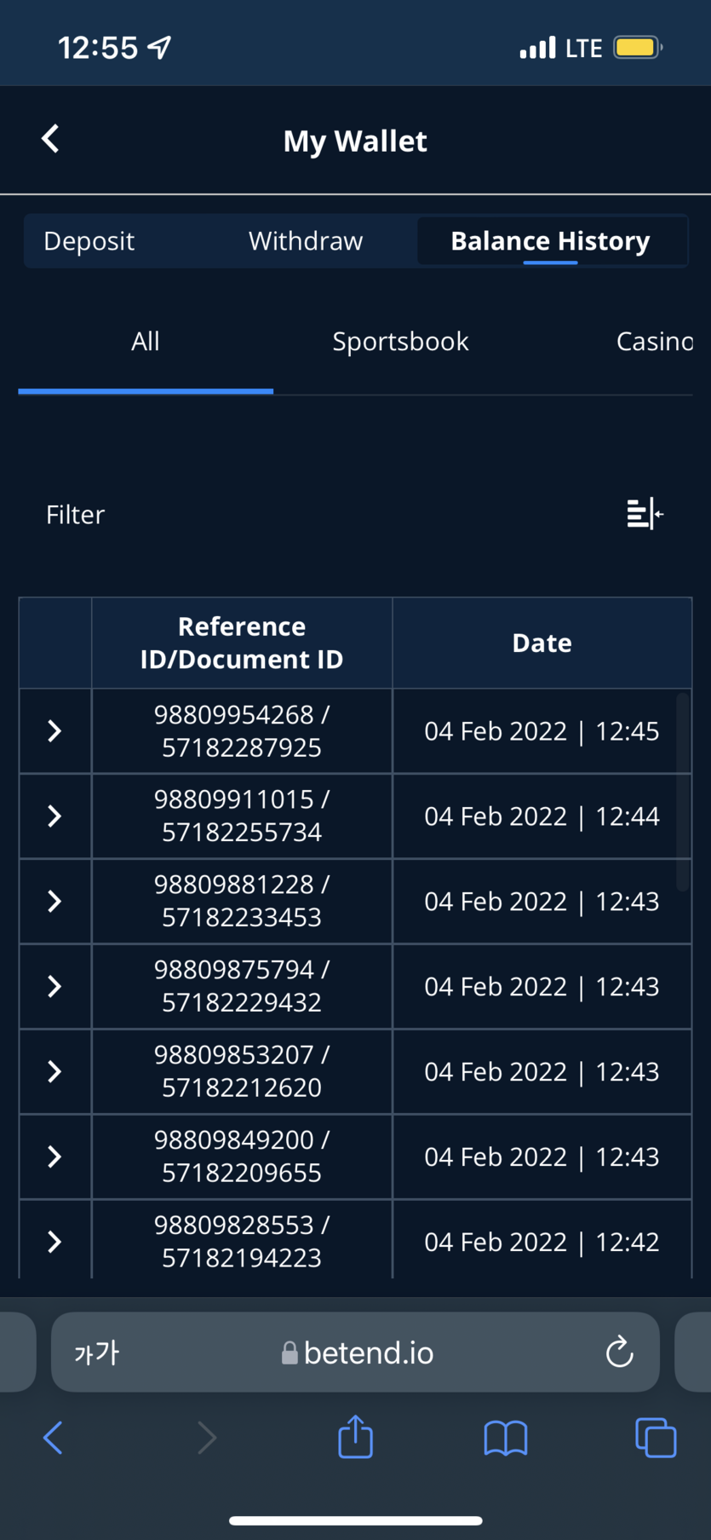Tap reference ID 98809911015 / 57182255734
Viewport: 711px width, 1540px height.
pos(242,816)
